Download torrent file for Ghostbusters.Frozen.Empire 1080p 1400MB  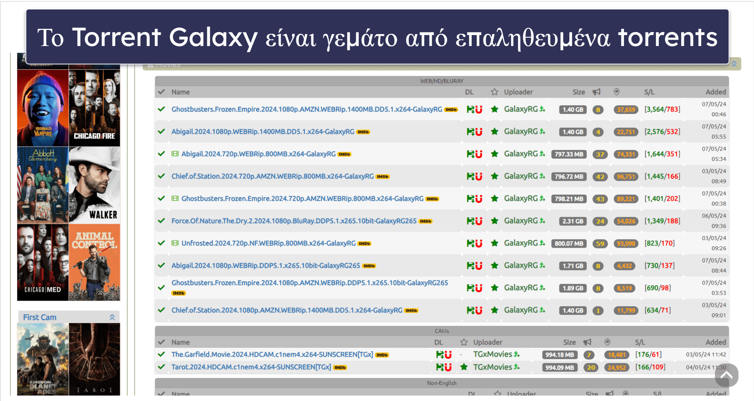470,109
